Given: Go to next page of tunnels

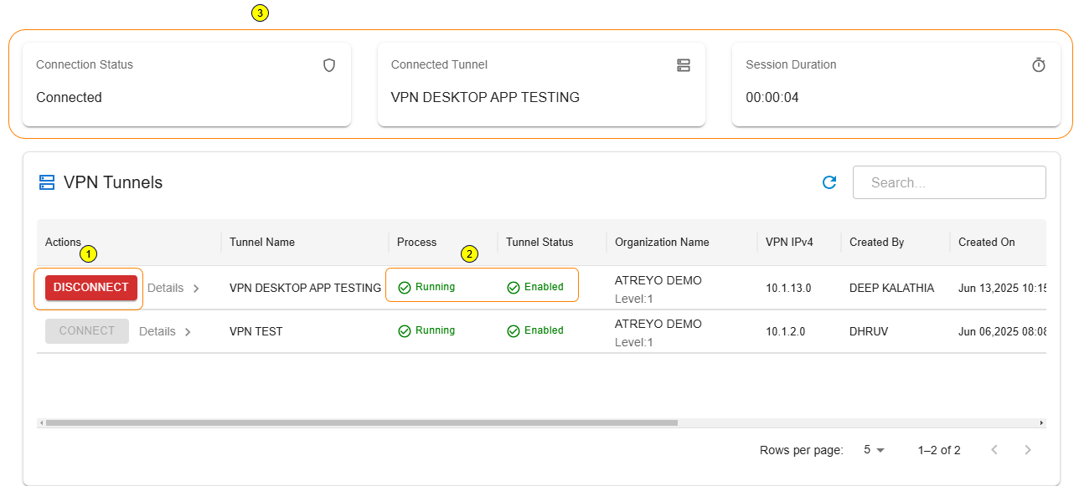Looking at the screenshot, I should tap(1029, 450).
